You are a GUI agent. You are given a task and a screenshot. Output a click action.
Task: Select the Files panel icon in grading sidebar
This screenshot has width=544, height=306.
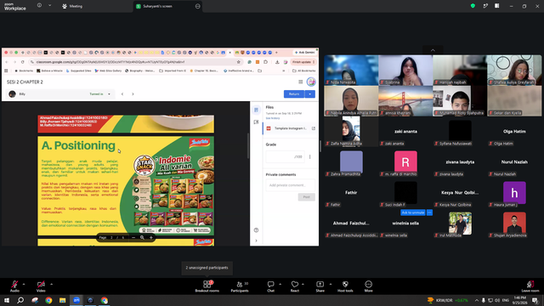(256, 110)
